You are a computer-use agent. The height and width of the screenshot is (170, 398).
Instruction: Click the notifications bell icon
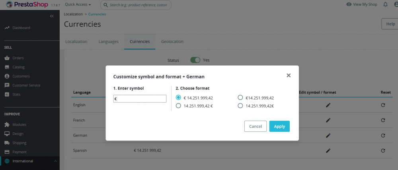tap(385, 4)
